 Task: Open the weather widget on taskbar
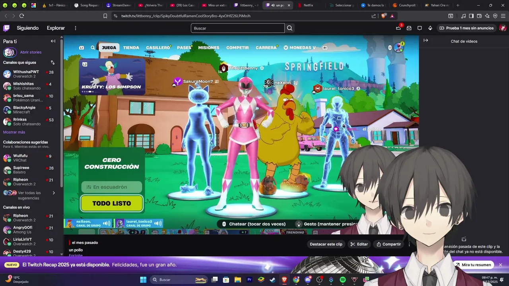click(17, 280)
